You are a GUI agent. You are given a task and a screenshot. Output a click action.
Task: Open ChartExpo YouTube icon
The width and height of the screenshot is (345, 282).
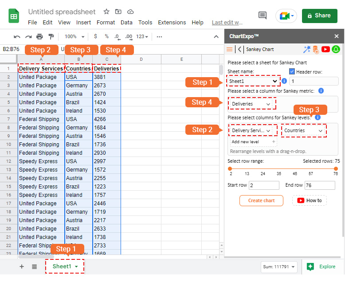click(325, 49)
